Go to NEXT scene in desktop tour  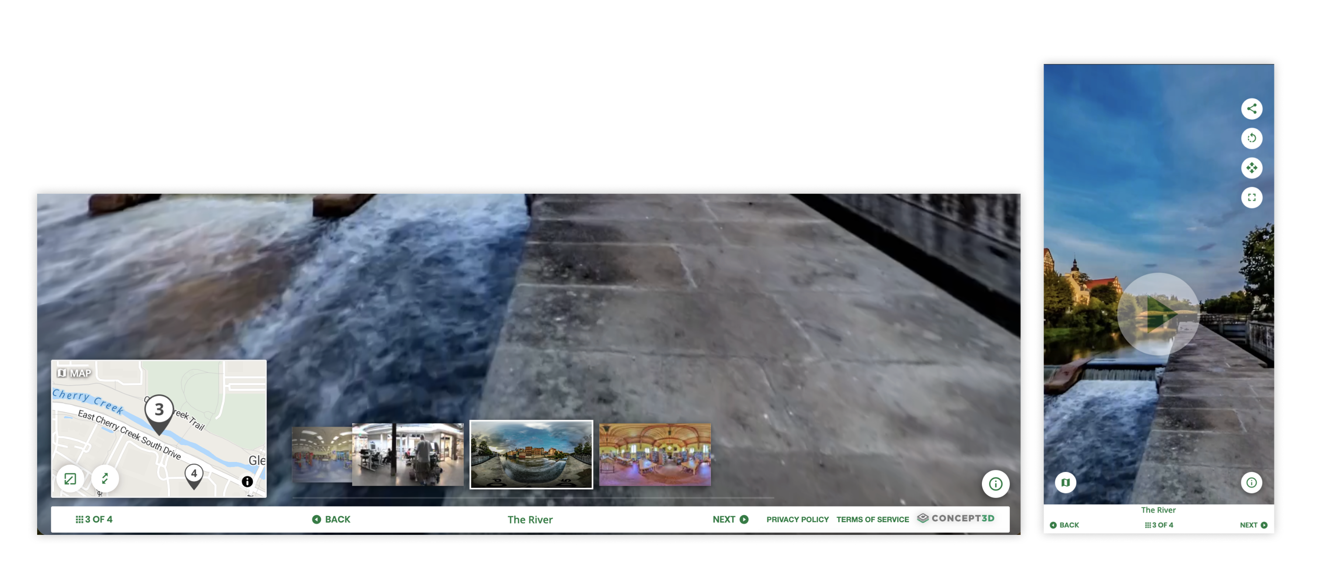730,519
